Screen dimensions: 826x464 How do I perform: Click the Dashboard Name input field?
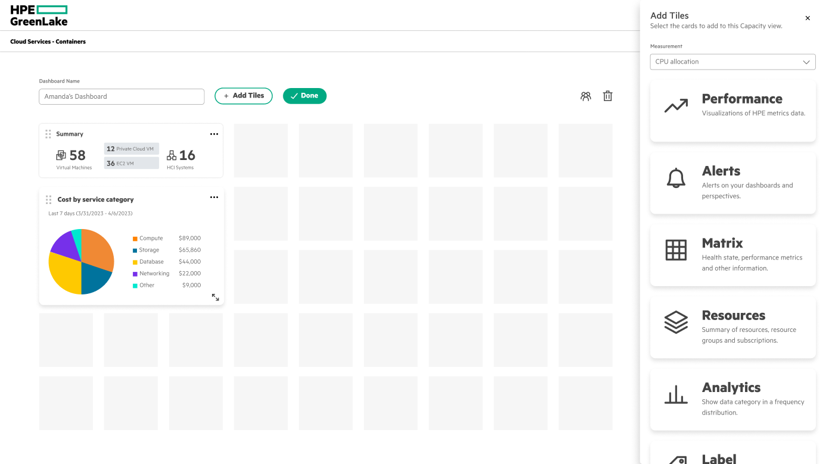coord(121,96)
